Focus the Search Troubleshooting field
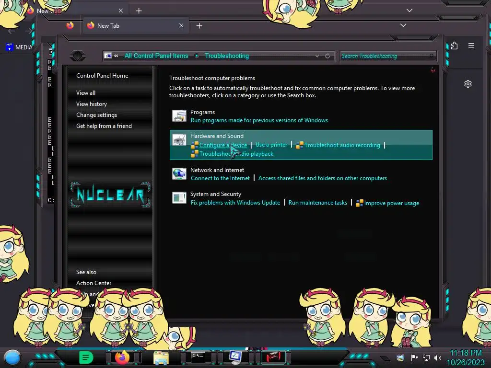 (x=388, y=56)
